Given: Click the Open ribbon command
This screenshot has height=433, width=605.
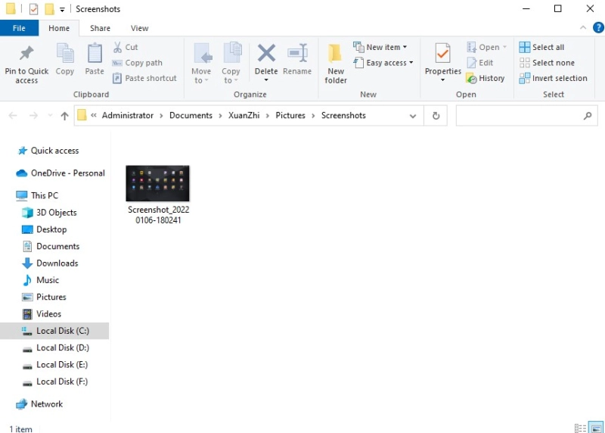Looking at the screenshot, I should click(x=483, y=47).
